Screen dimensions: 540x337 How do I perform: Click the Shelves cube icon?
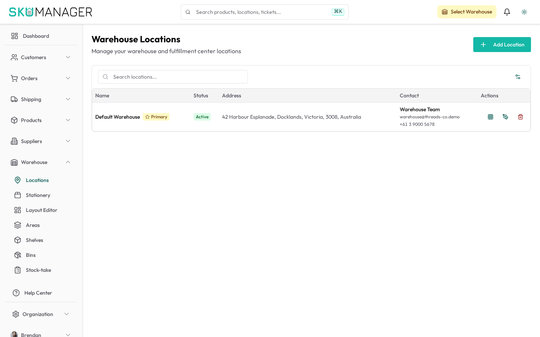[x=18, y=240]
